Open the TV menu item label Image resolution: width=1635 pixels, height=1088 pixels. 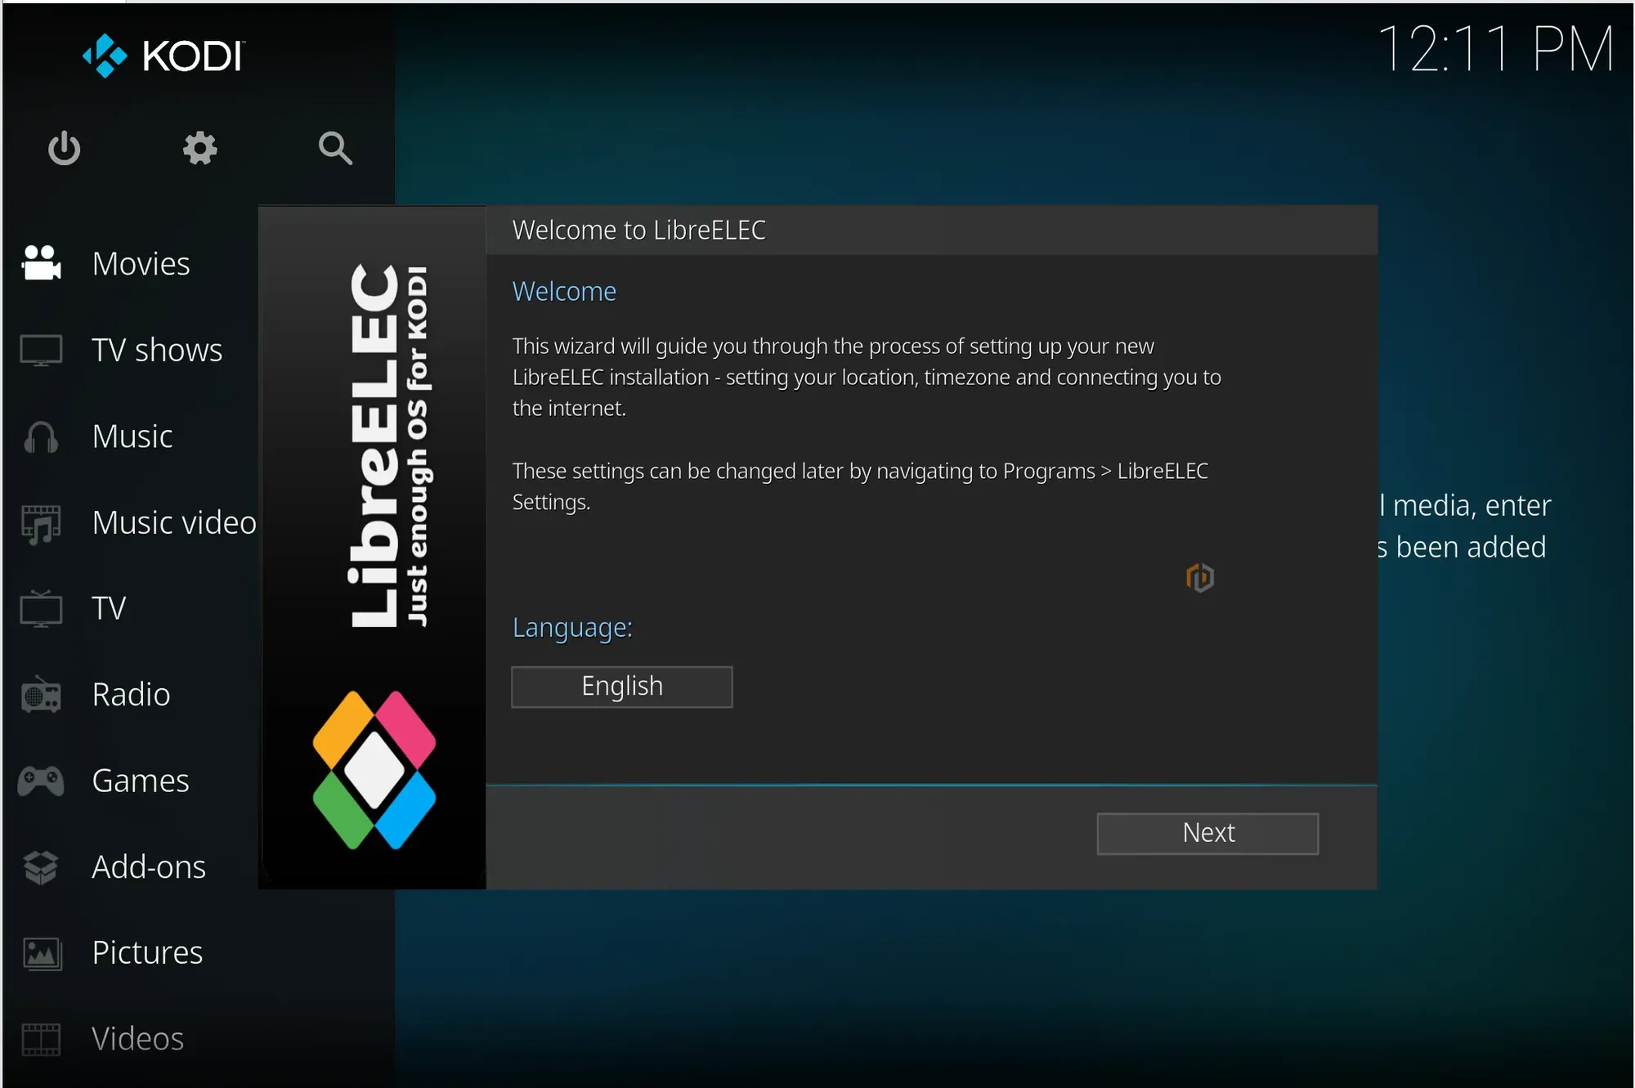pos(109,609)
